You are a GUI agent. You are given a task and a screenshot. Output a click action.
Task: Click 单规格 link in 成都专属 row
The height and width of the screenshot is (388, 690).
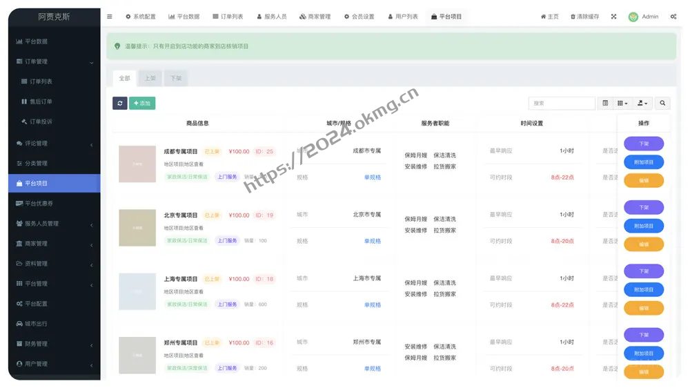(373, 177)
